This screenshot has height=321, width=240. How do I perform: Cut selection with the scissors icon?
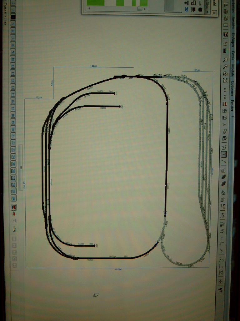coord(224,124)
